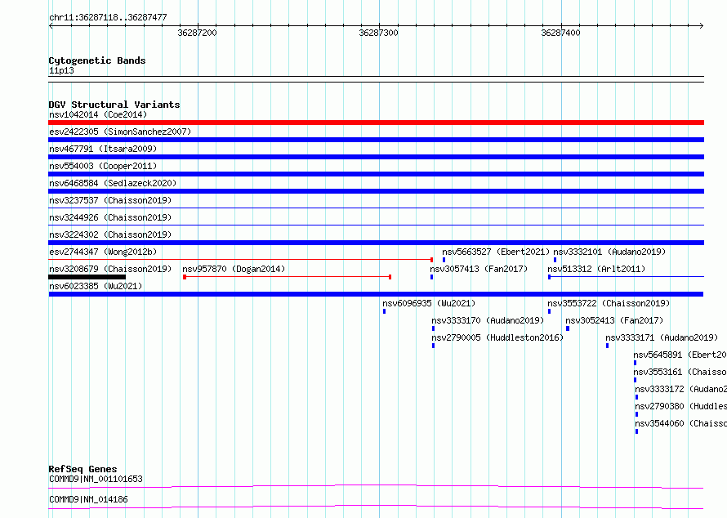The width and height of the screenshot is (727, 518).
Task: Click the black bar under nsv3208679 (Chaisson2019)
Action: [x=87, y=277]
